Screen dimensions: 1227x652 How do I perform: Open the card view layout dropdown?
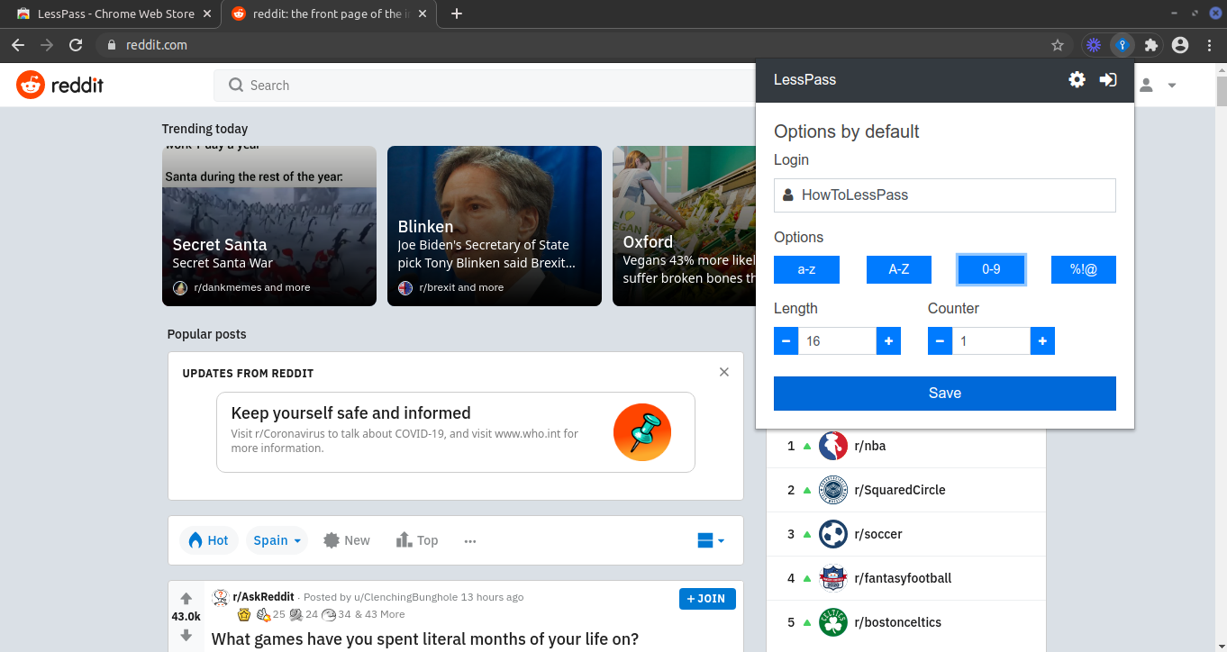click(x=711, y=540)
